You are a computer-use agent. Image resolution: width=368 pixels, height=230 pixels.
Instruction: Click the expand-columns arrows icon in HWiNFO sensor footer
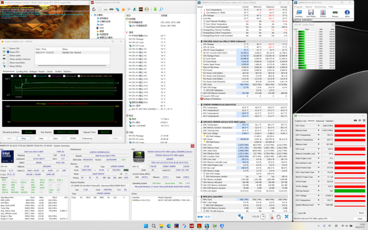tap(200, 217)
